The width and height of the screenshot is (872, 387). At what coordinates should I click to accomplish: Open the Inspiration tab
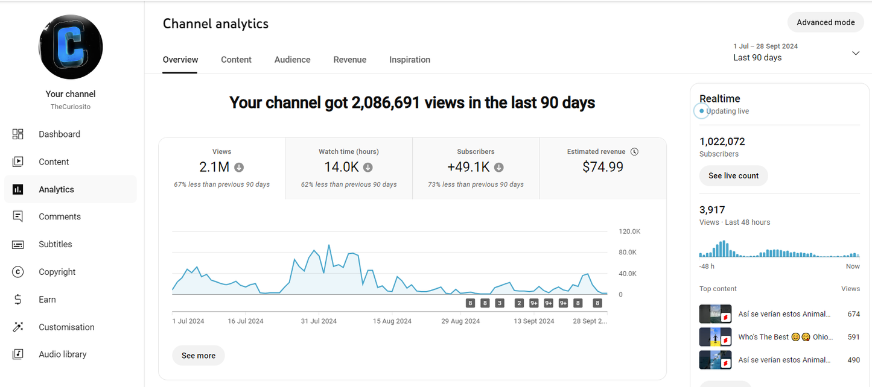click(x=409, y=60)
